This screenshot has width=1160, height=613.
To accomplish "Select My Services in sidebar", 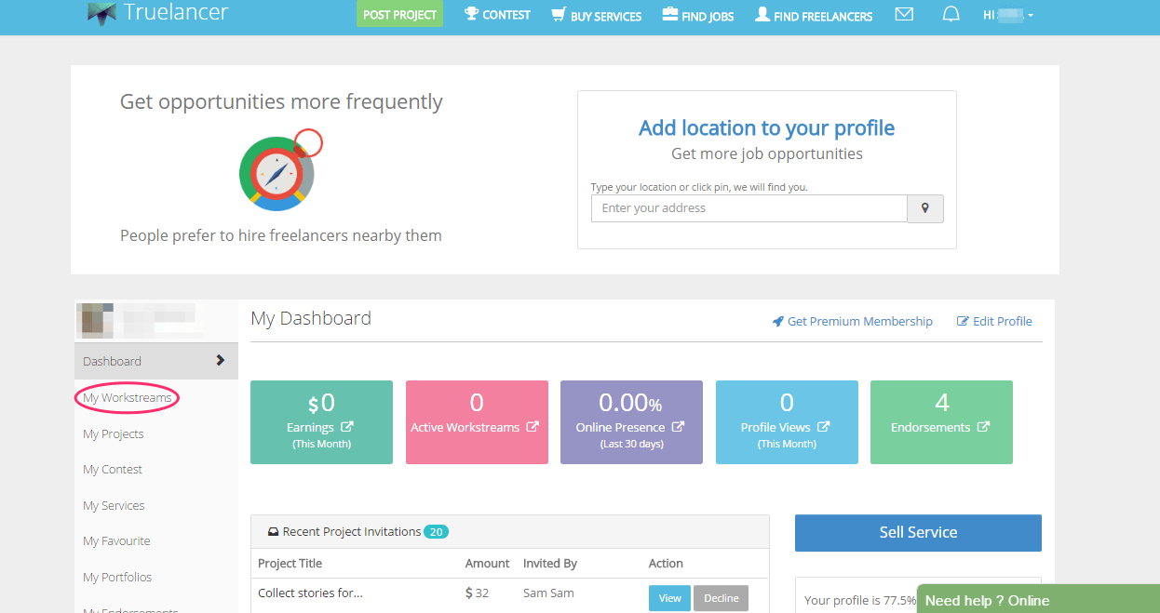I will (114, 505).
